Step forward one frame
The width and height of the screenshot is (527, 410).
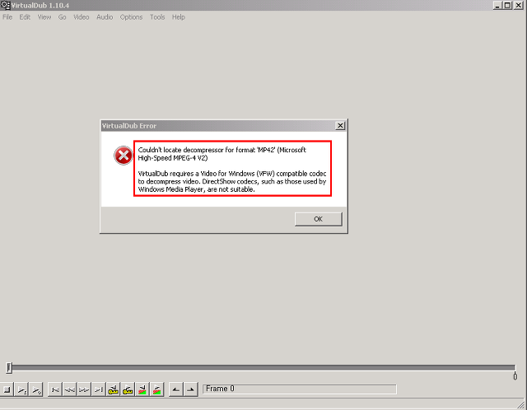point(84,390)
